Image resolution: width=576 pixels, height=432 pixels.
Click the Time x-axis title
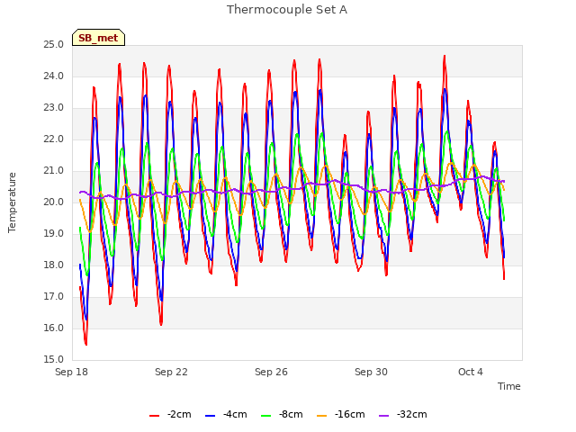(x=509, y=386)
